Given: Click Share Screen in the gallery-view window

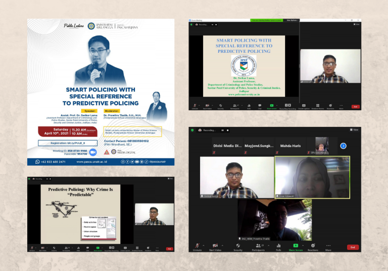Looking at the screenshot, I should 296,247.
